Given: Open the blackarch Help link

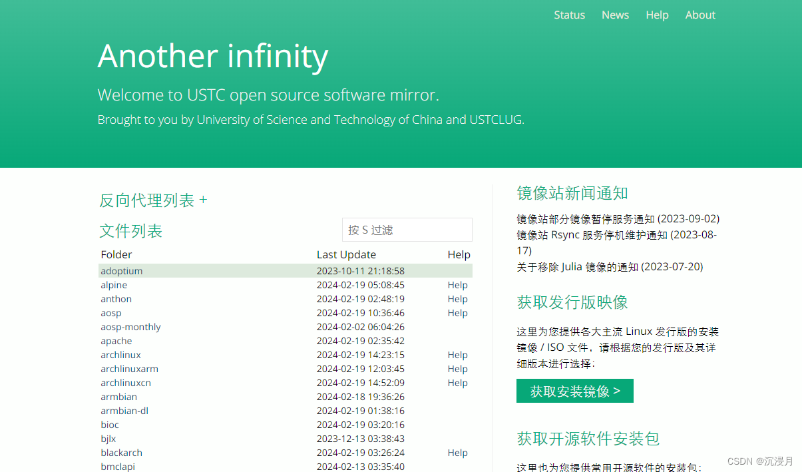Looking at the screenshot, I should [457, 453].
